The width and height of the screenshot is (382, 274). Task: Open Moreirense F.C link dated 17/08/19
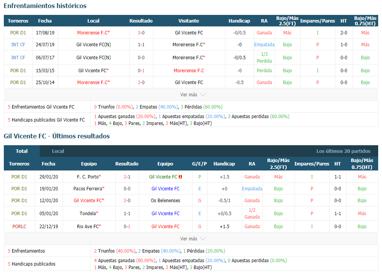[x=93, y=32]
